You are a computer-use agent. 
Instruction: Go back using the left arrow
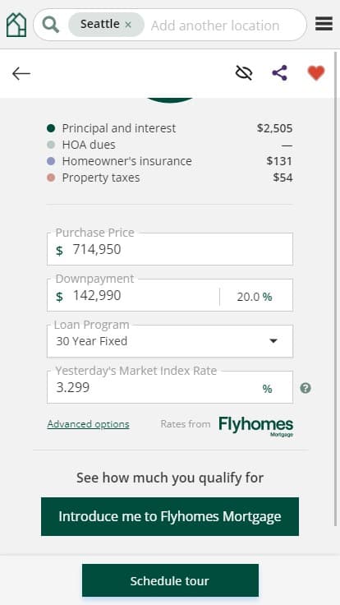tap(21, 73)
